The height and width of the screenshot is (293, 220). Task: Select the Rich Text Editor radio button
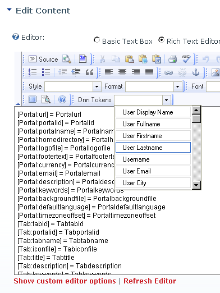161,40
